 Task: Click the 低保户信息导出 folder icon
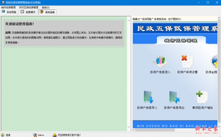pyautogui.click(x=174, y=97)
